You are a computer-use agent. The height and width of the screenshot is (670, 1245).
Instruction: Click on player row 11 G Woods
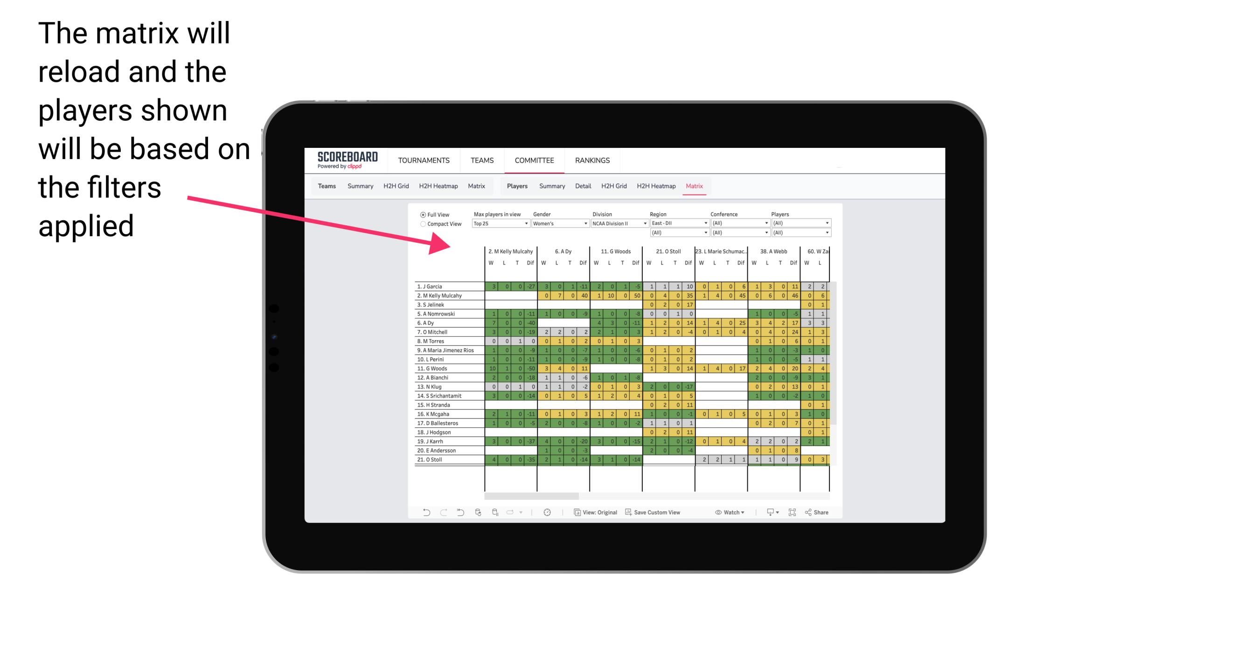[x=445, y=368]
